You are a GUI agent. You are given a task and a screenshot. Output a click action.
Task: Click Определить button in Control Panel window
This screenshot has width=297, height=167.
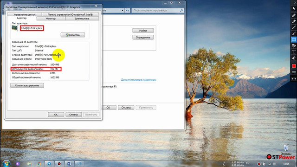coord(143,37)
